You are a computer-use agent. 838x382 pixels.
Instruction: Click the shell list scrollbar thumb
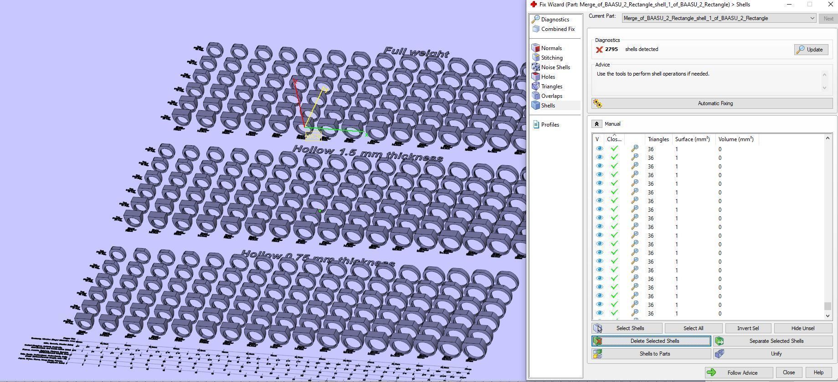point(828,306)
